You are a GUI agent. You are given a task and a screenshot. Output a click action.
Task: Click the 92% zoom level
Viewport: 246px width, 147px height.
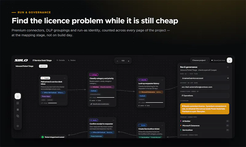(123, 61)
